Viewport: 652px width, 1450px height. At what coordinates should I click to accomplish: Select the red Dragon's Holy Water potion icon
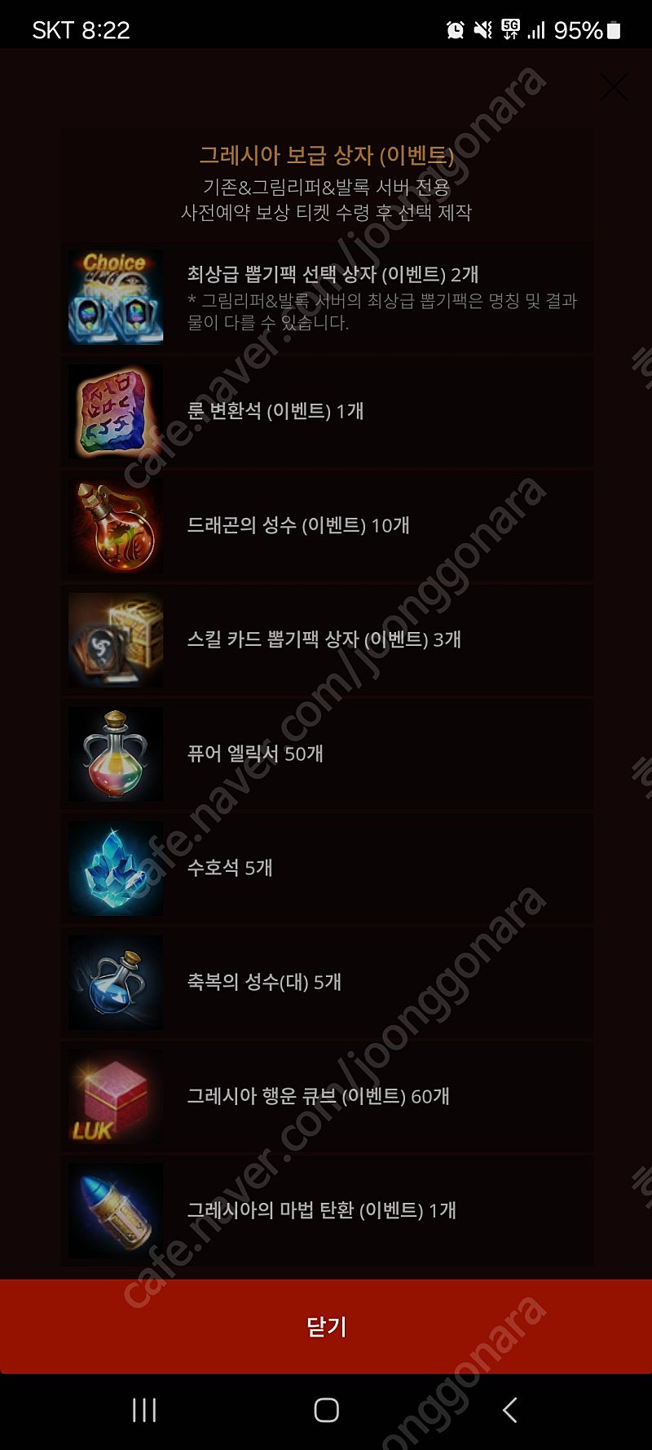[x=116, y=525]
